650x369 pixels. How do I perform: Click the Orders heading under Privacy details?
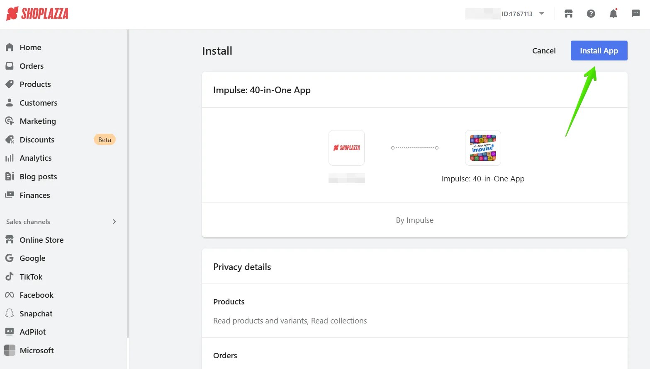point(225,355)
